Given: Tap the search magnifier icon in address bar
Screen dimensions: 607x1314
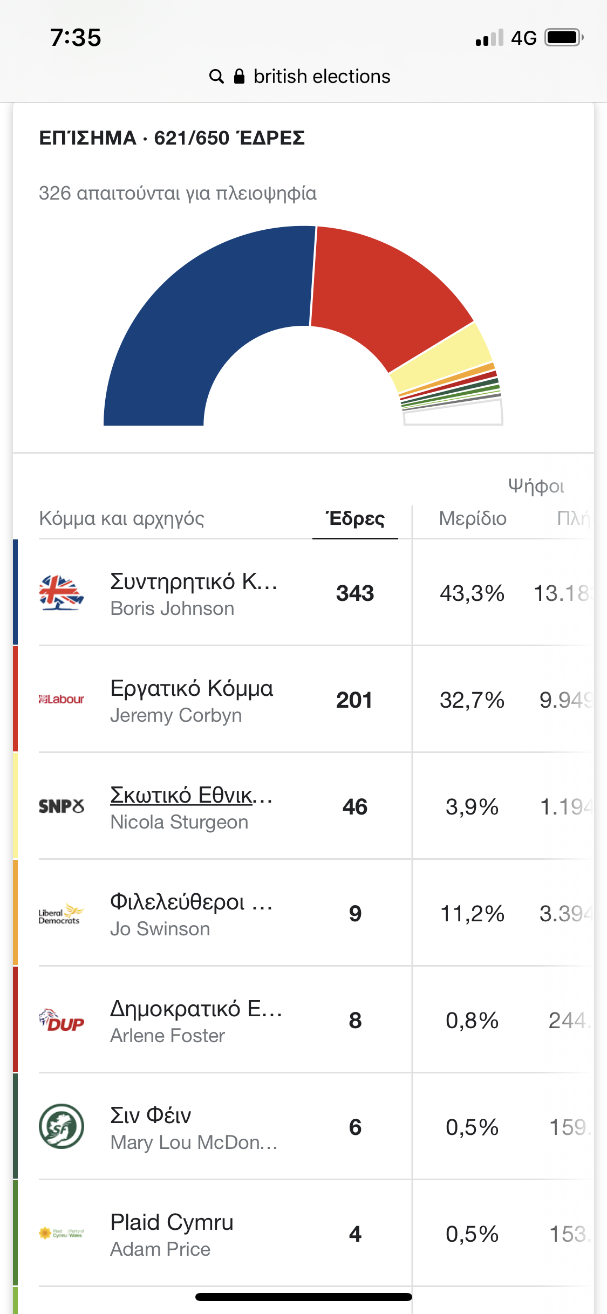Looking at the screenshot, I should [x=216, y=77].
